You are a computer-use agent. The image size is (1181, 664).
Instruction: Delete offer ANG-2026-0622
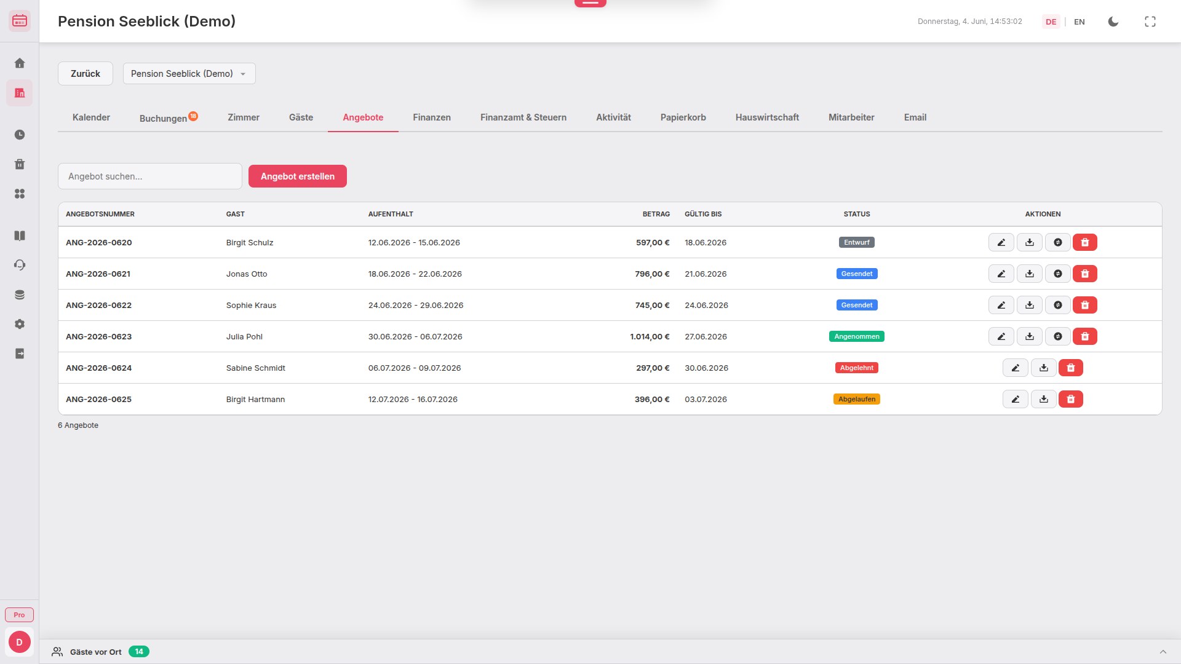(1085, 305)
